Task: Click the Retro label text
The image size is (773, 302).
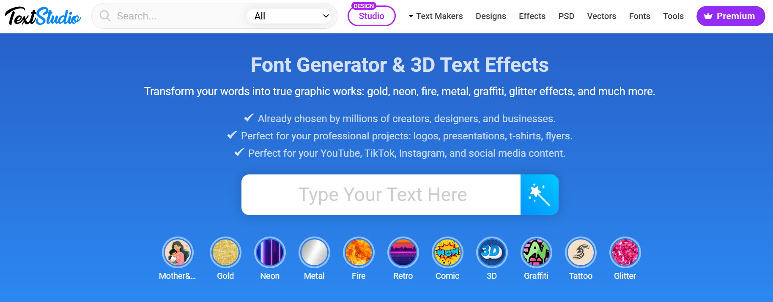Action: point(403,276)
